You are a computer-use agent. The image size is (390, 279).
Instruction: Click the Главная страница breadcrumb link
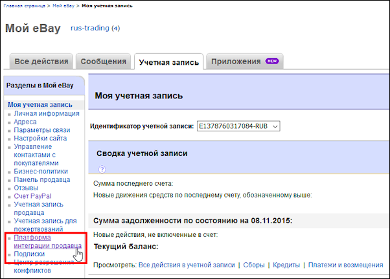point(25,6)
